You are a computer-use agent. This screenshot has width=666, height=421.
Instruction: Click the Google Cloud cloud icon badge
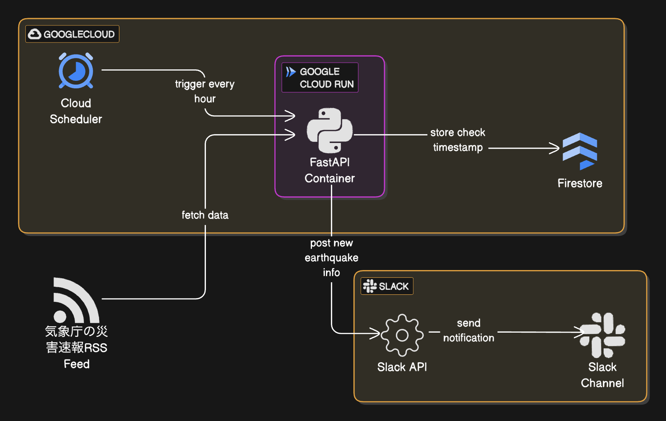tap(34, 34)
